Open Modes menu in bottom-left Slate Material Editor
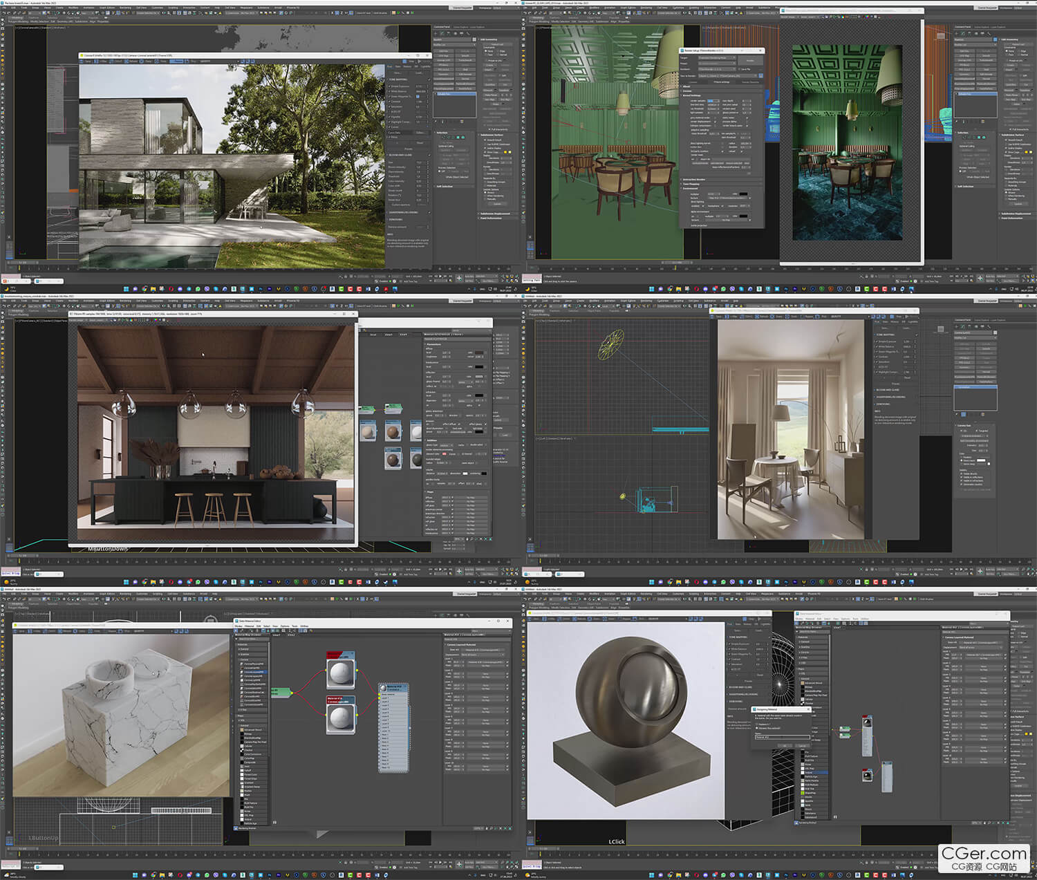 point(239,626)
